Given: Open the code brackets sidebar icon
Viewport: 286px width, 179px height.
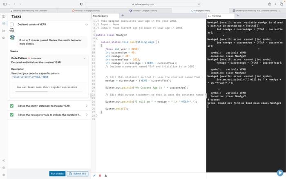Looking at the screenshot, I should (x=3, y=38).
